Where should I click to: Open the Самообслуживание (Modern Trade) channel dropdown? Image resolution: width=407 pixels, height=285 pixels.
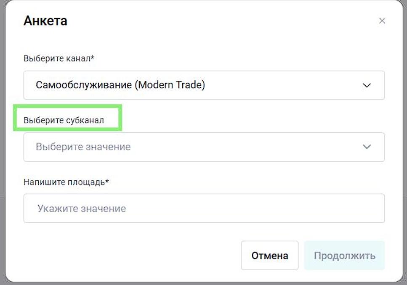[x=204, y=85]
